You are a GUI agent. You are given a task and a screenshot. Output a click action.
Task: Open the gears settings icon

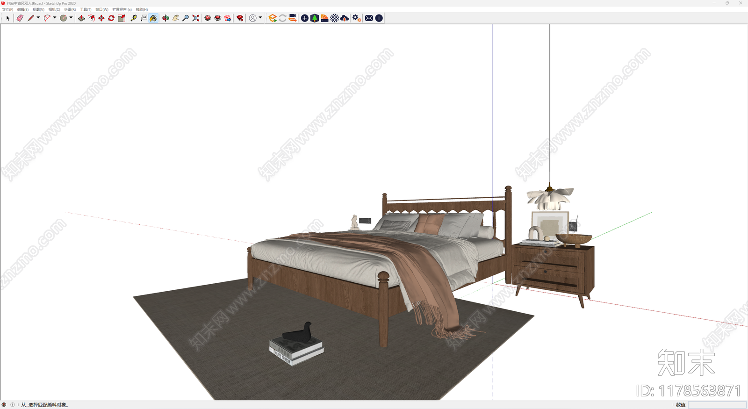pyautogui.click(x=357, y=18)
